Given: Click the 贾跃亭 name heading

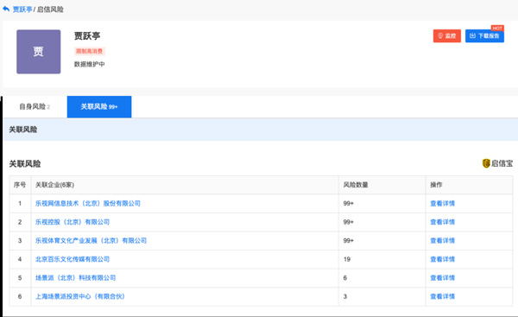Looking at the screenshot, I should pos(87,35).
